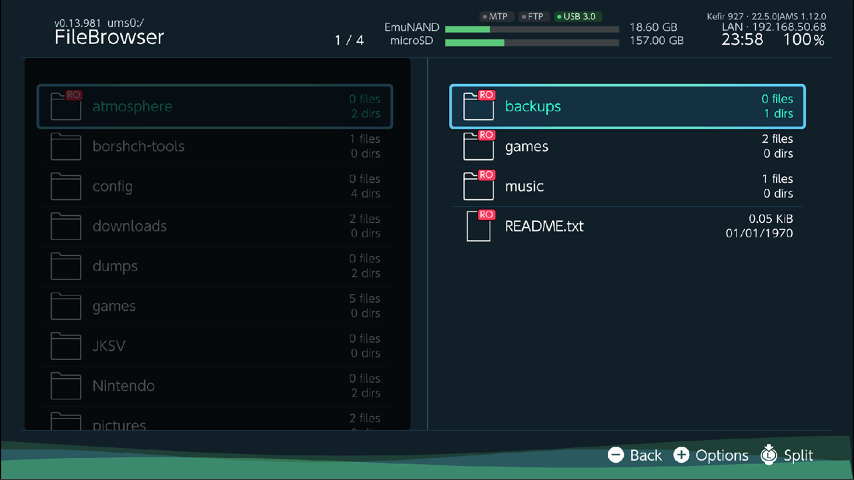Toggle the MTP connection indicator

495,17
